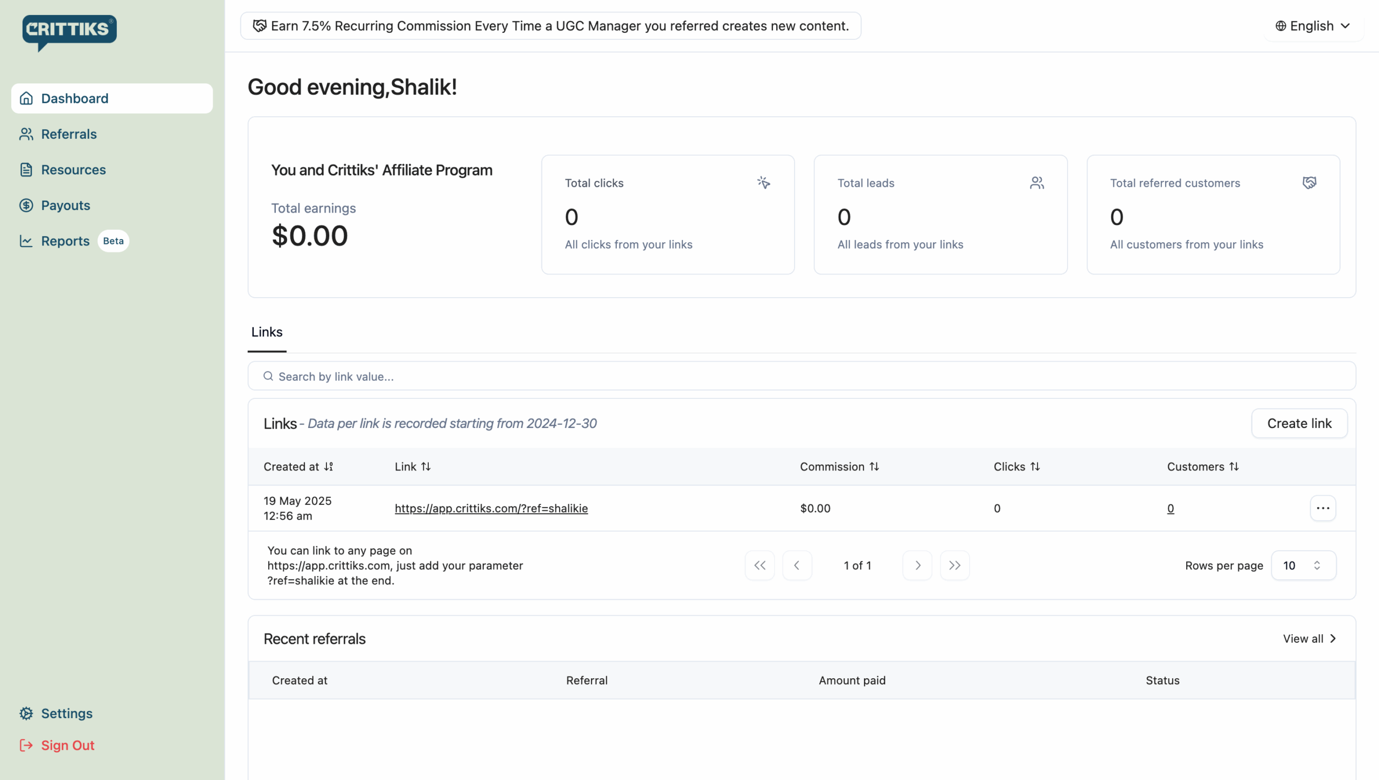Open the Resources page

pos(112,170)
